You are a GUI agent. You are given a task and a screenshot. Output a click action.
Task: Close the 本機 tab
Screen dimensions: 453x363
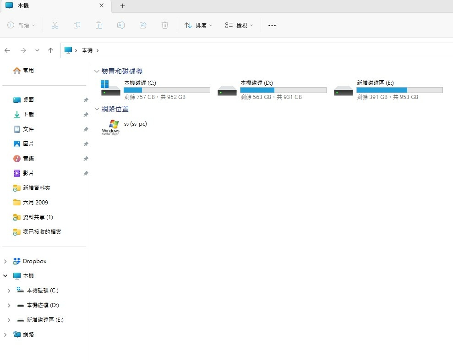(101, 5)
